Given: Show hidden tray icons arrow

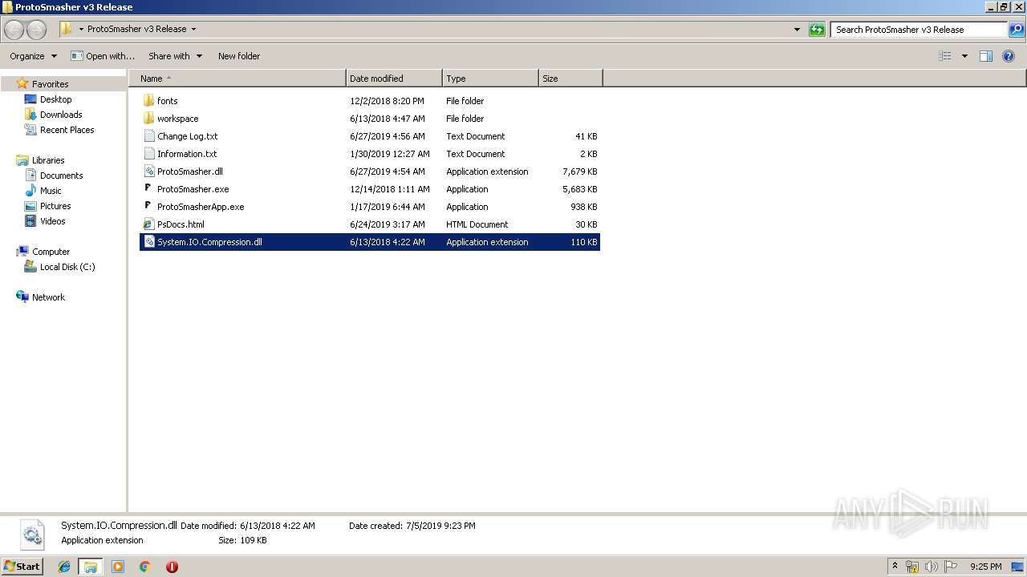Looking at the screenshot, I should point(895,567).
